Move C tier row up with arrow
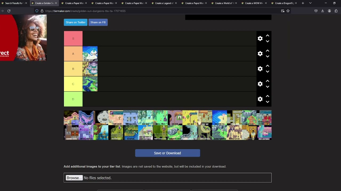The height and width of the screenshot is (191, 341). 267,81
